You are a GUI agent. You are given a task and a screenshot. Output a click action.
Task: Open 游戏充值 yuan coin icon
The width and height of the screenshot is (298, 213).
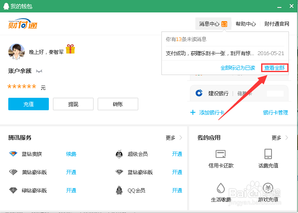tap(268, 188)
